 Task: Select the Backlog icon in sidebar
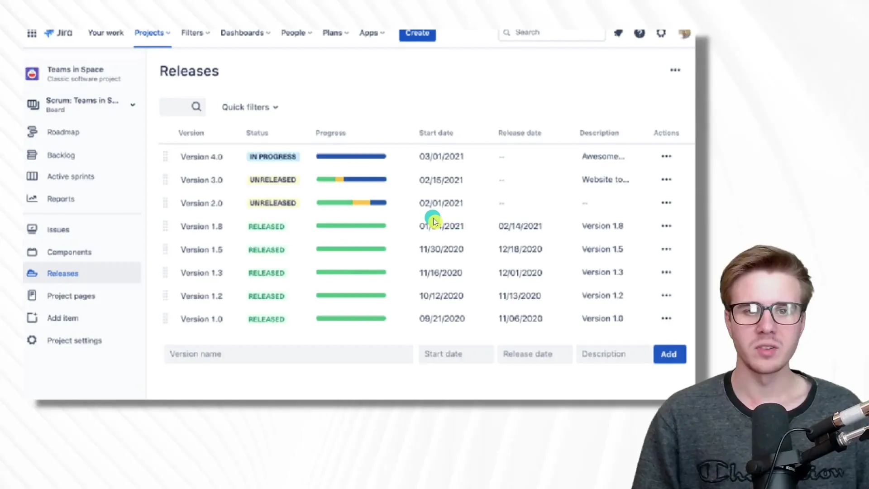point(32,155)
